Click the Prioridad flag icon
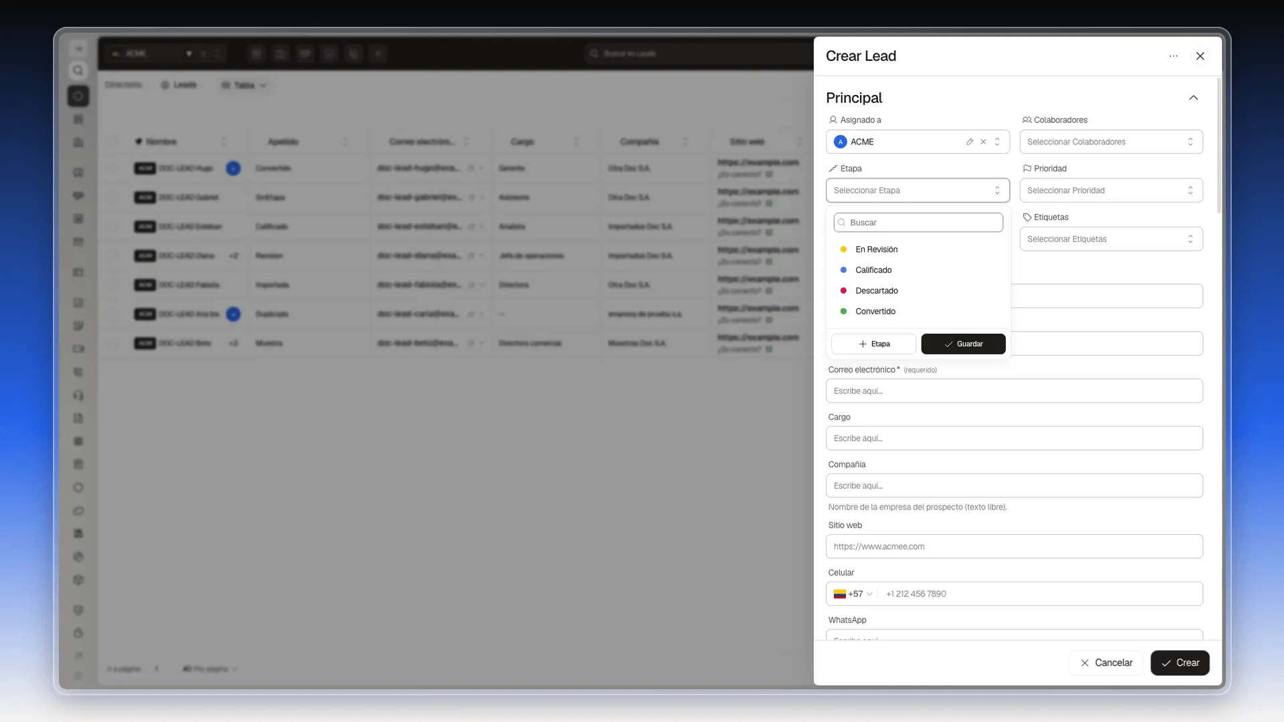The width and height of the screenshot is (1284, 722). click(x=1027, y=168)
